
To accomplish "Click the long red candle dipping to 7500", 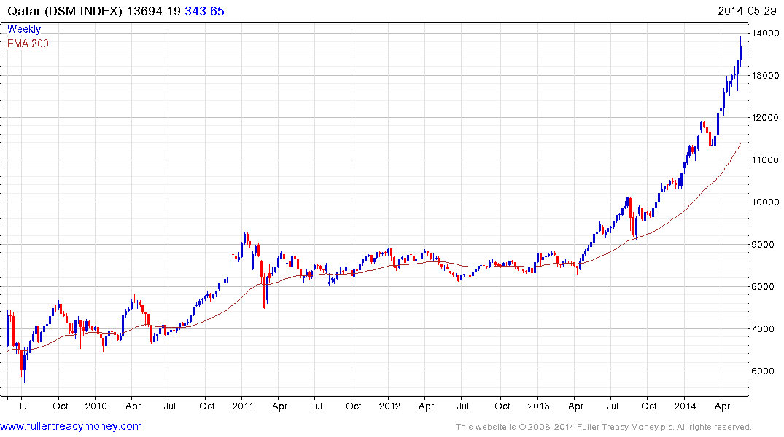I will click(265, 291).
